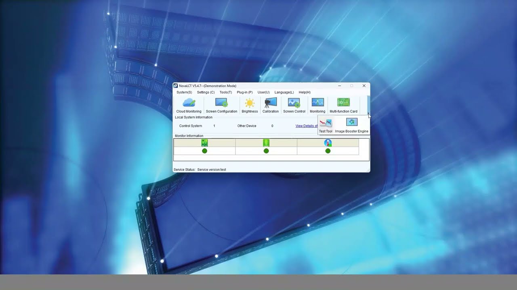Viewport: 517px width, 290px height.
Task: Click status dot under sending card icon
Action: coord(204,151)
